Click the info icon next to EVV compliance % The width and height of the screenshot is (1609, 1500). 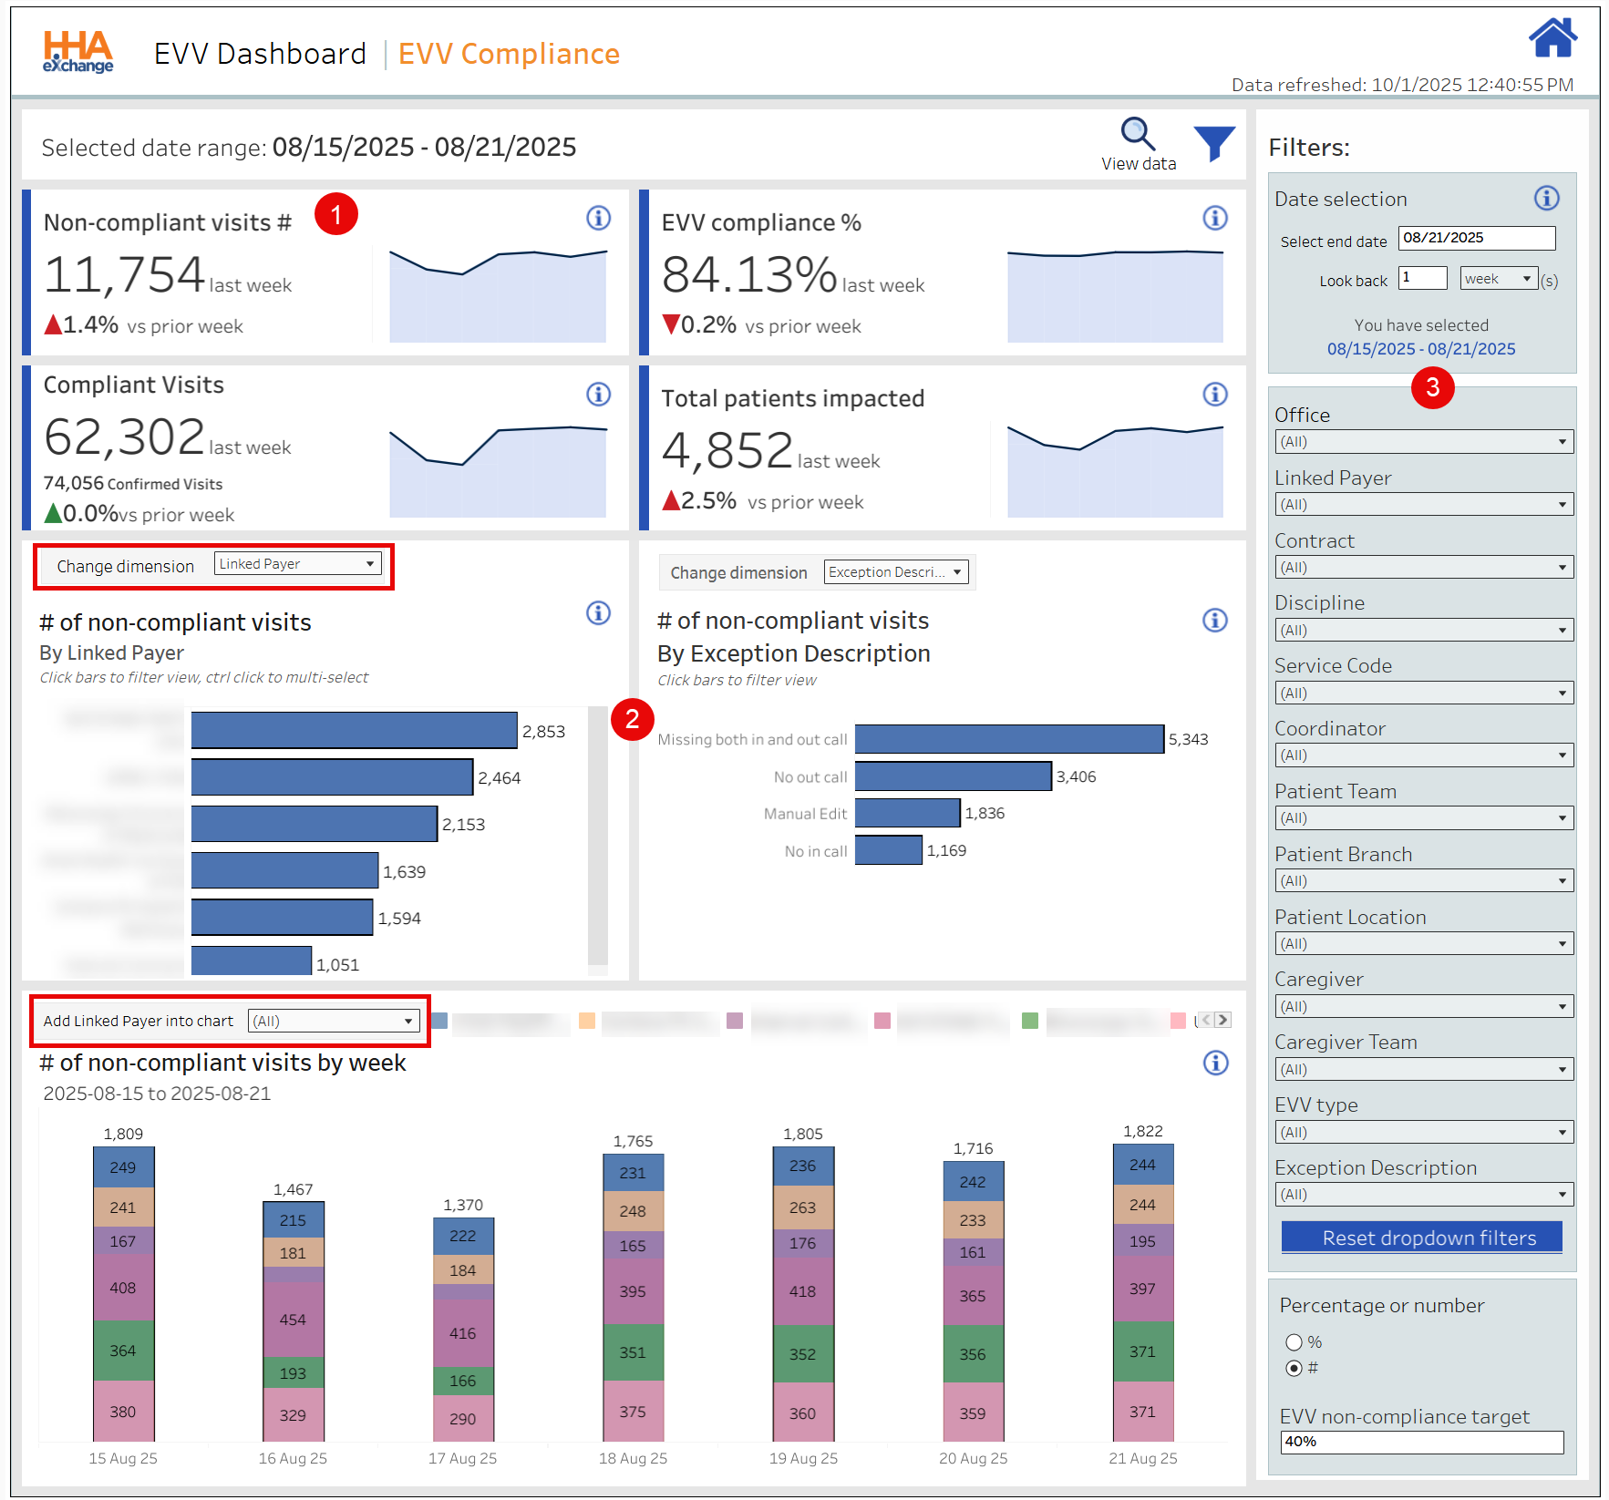1215,219
